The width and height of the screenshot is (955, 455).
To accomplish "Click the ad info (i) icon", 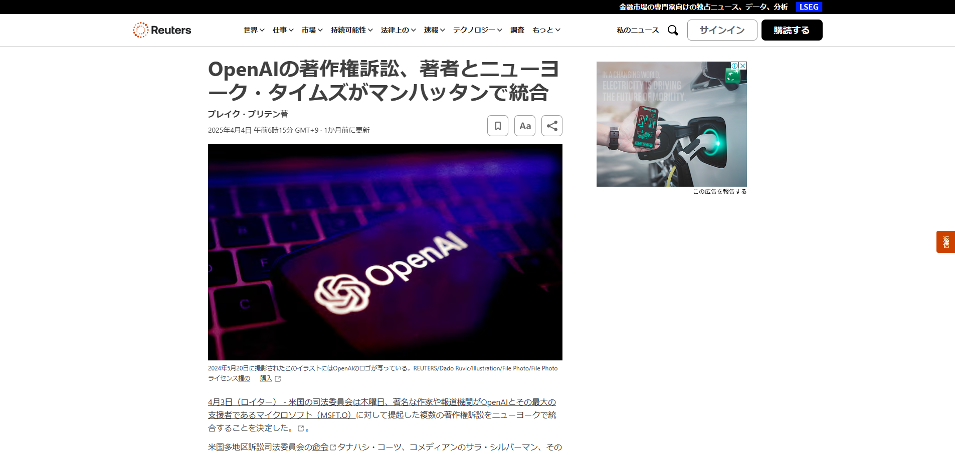I will pyautogui.click(x=735, y=66).
